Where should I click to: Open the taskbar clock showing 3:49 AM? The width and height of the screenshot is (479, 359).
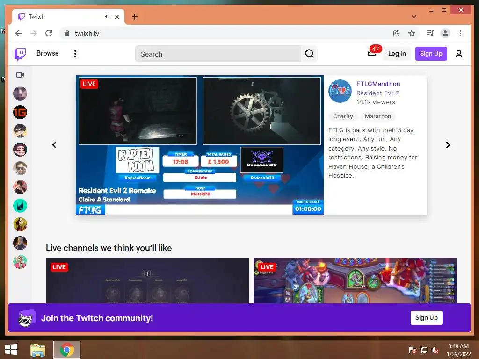(x=458, y=350)
